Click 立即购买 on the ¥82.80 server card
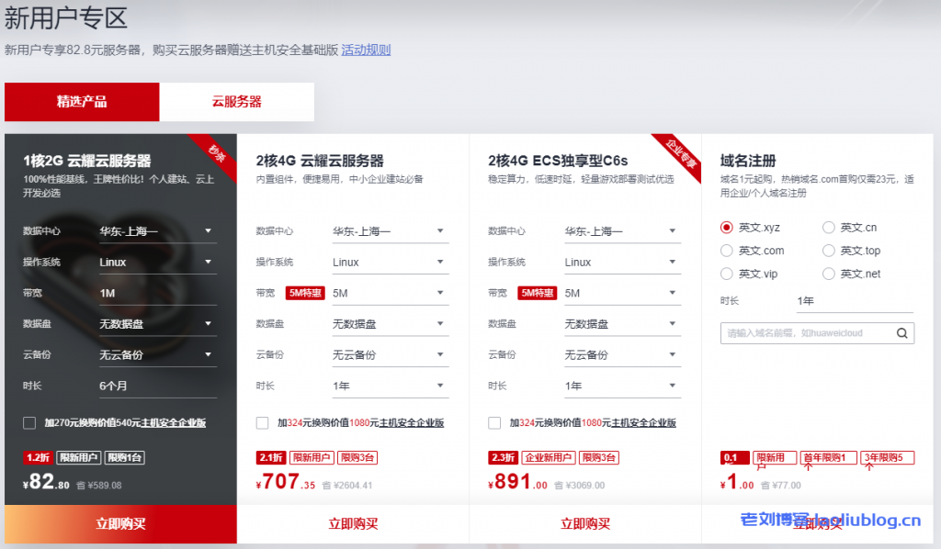The image size is (941, 549). click(119, 523)
